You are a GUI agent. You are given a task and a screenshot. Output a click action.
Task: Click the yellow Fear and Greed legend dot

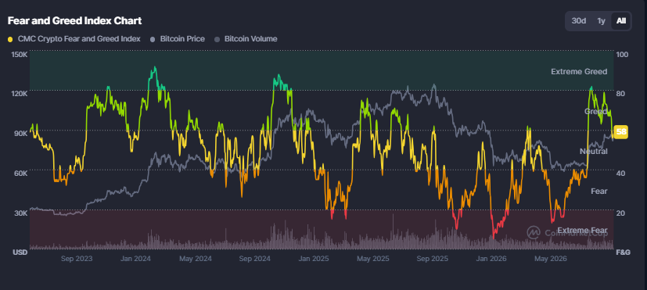click(10, 39)
